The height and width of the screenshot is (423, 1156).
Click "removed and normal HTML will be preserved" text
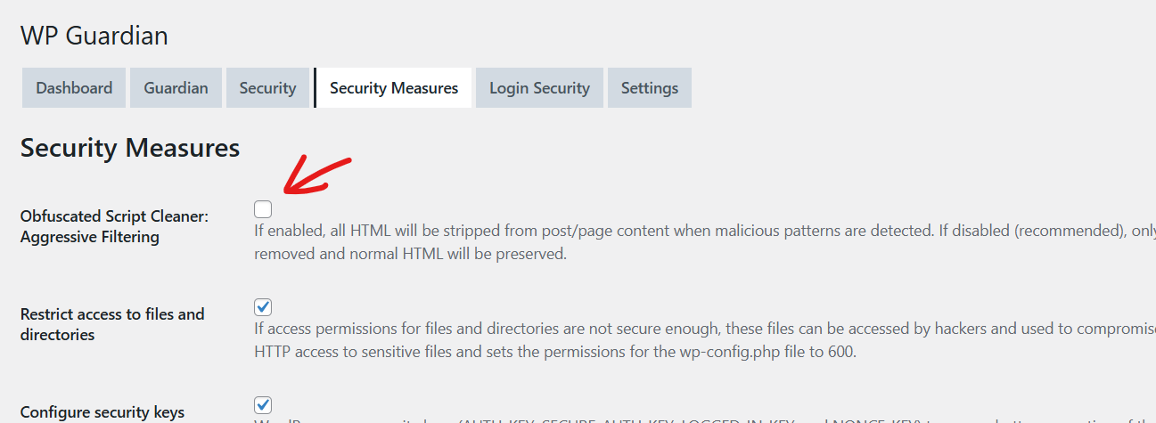point(410,254)
